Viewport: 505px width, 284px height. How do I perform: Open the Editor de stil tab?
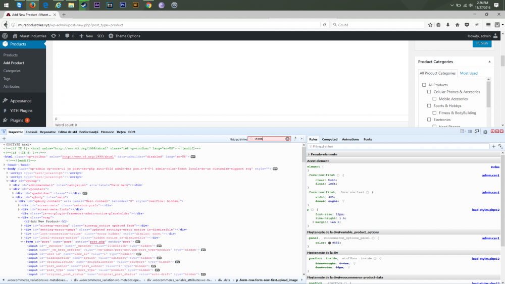(67, 132)
